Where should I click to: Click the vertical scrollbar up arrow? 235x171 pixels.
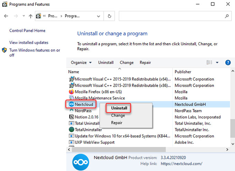233,71
